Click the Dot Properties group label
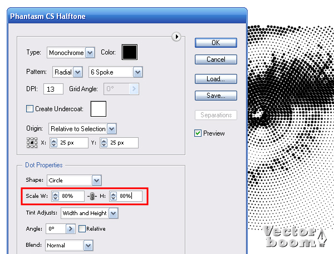Image resolution: width=334 pixels, height=254 pixels. coord(44,165)
